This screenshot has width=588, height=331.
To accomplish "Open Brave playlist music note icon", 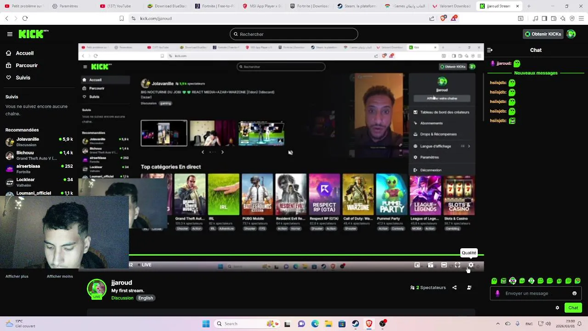I will (536, 18).
